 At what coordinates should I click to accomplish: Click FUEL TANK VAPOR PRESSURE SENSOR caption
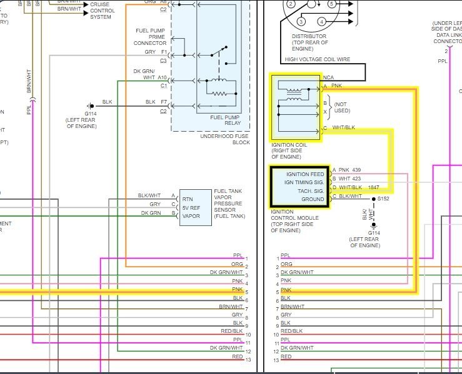pyautogui.click(x=229, y=204)
